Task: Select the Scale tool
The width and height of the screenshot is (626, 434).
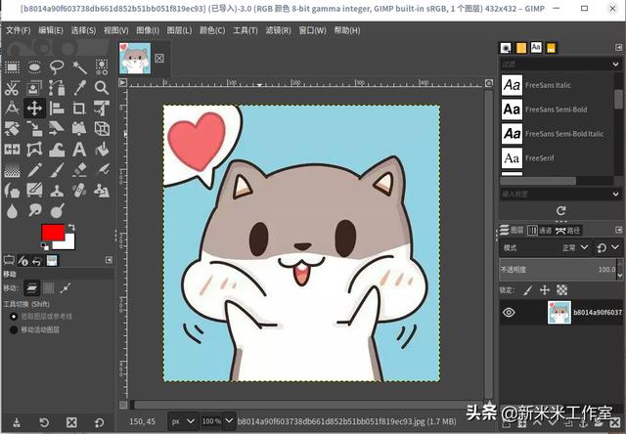Action: [34, 129]
